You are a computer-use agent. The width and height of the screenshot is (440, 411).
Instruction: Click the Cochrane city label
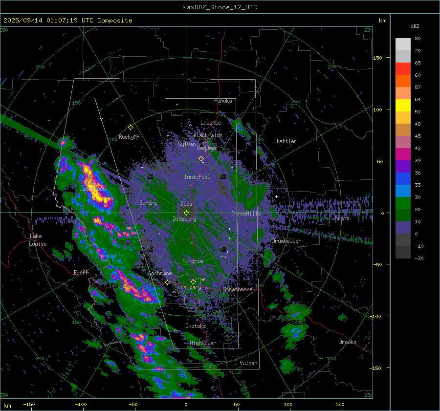[x=160, y=273]
